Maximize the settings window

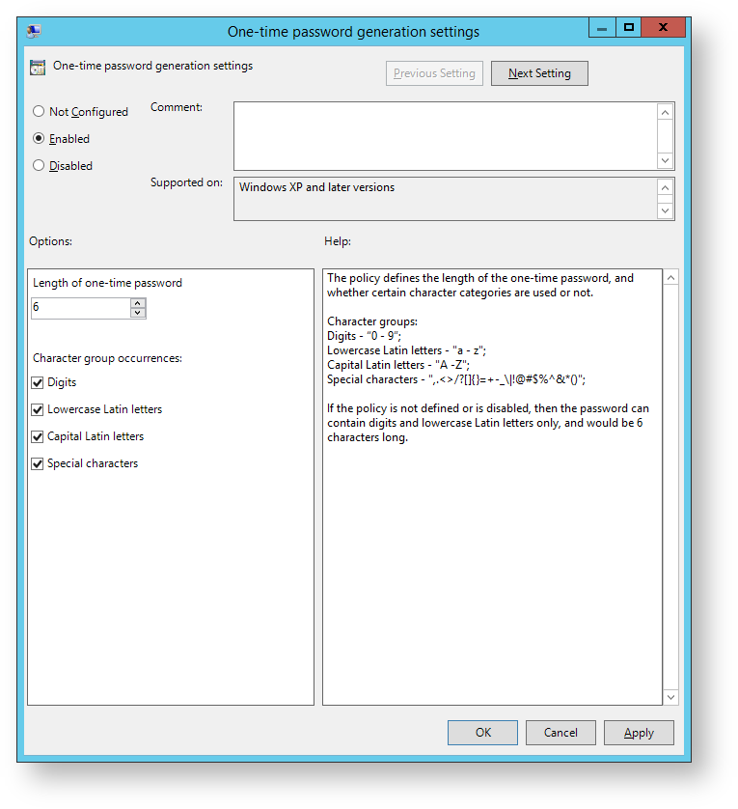click(629, 28)
